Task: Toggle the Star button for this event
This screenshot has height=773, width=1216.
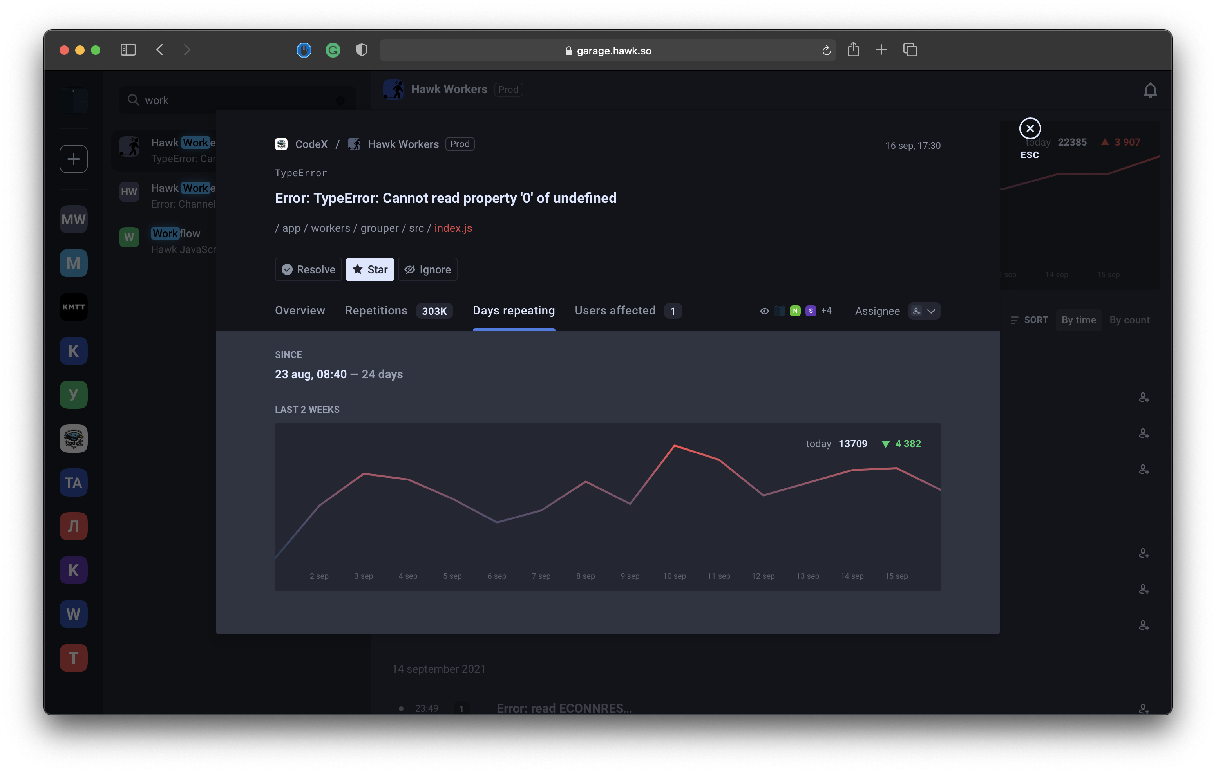Action: (370, 270)
